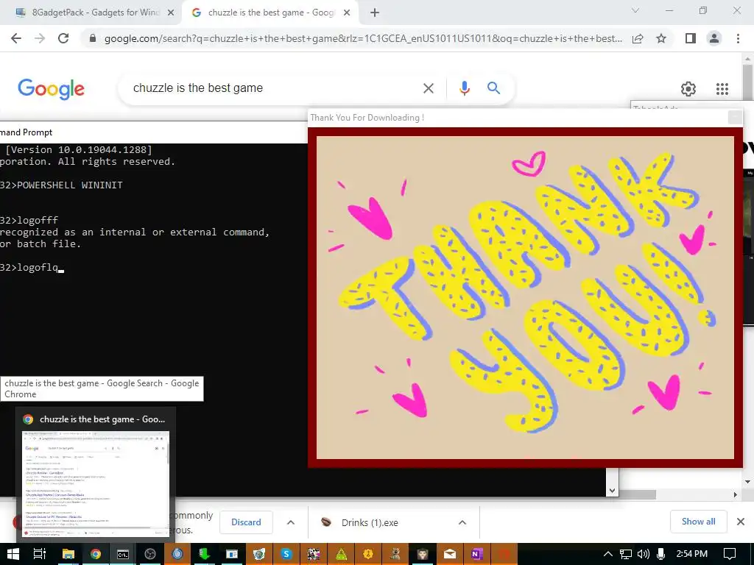
Task: Switch to Command Prompt on the taskbar
Action: [x=123, y=554]
